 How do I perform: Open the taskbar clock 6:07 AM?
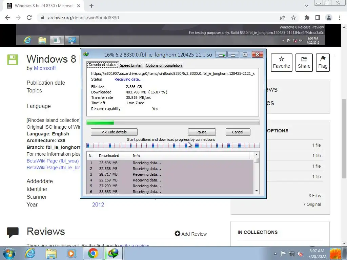317,254
